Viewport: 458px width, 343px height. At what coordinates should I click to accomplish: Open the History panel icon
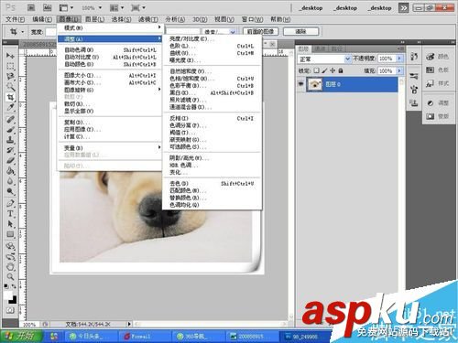tap(414, 57)
